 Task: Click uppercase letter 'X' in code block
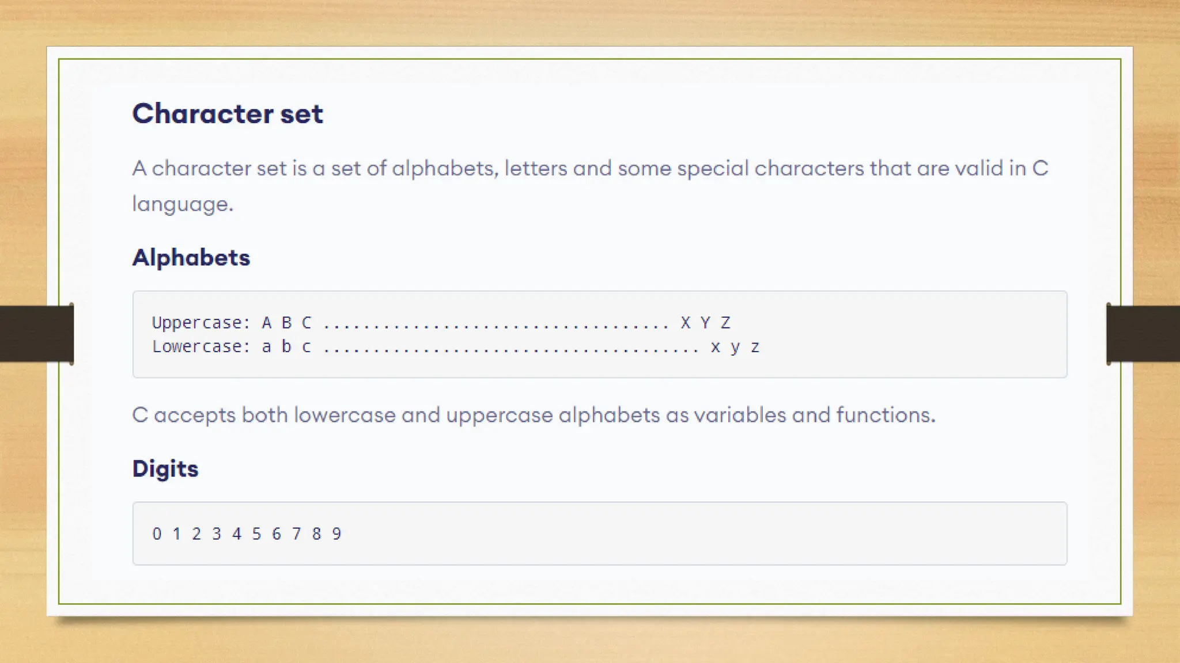coord(685,323)
